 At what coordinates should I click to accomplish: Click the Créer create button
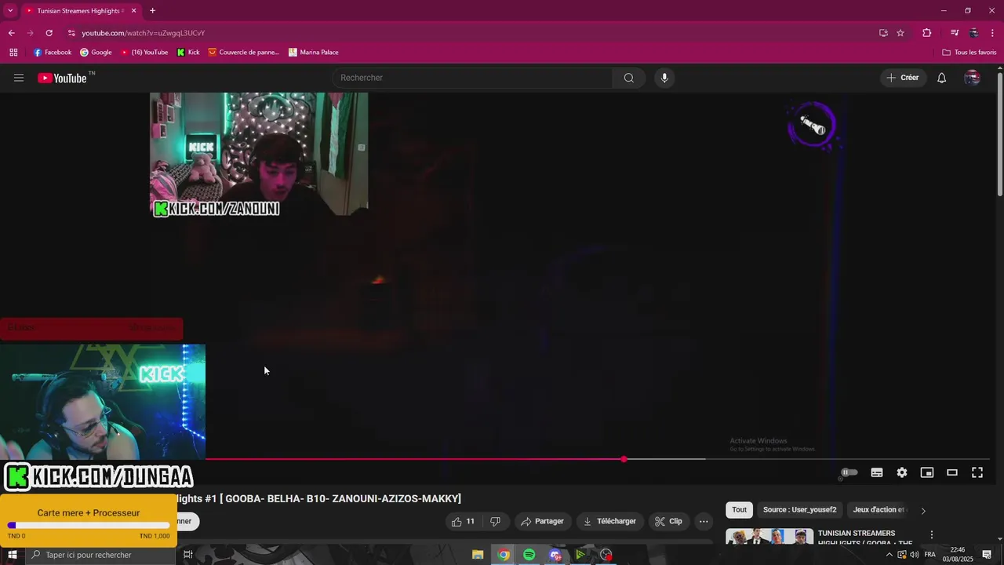903,78
